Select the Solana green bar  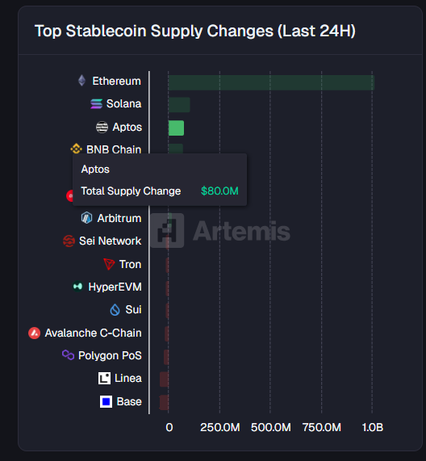click(179, 105)
